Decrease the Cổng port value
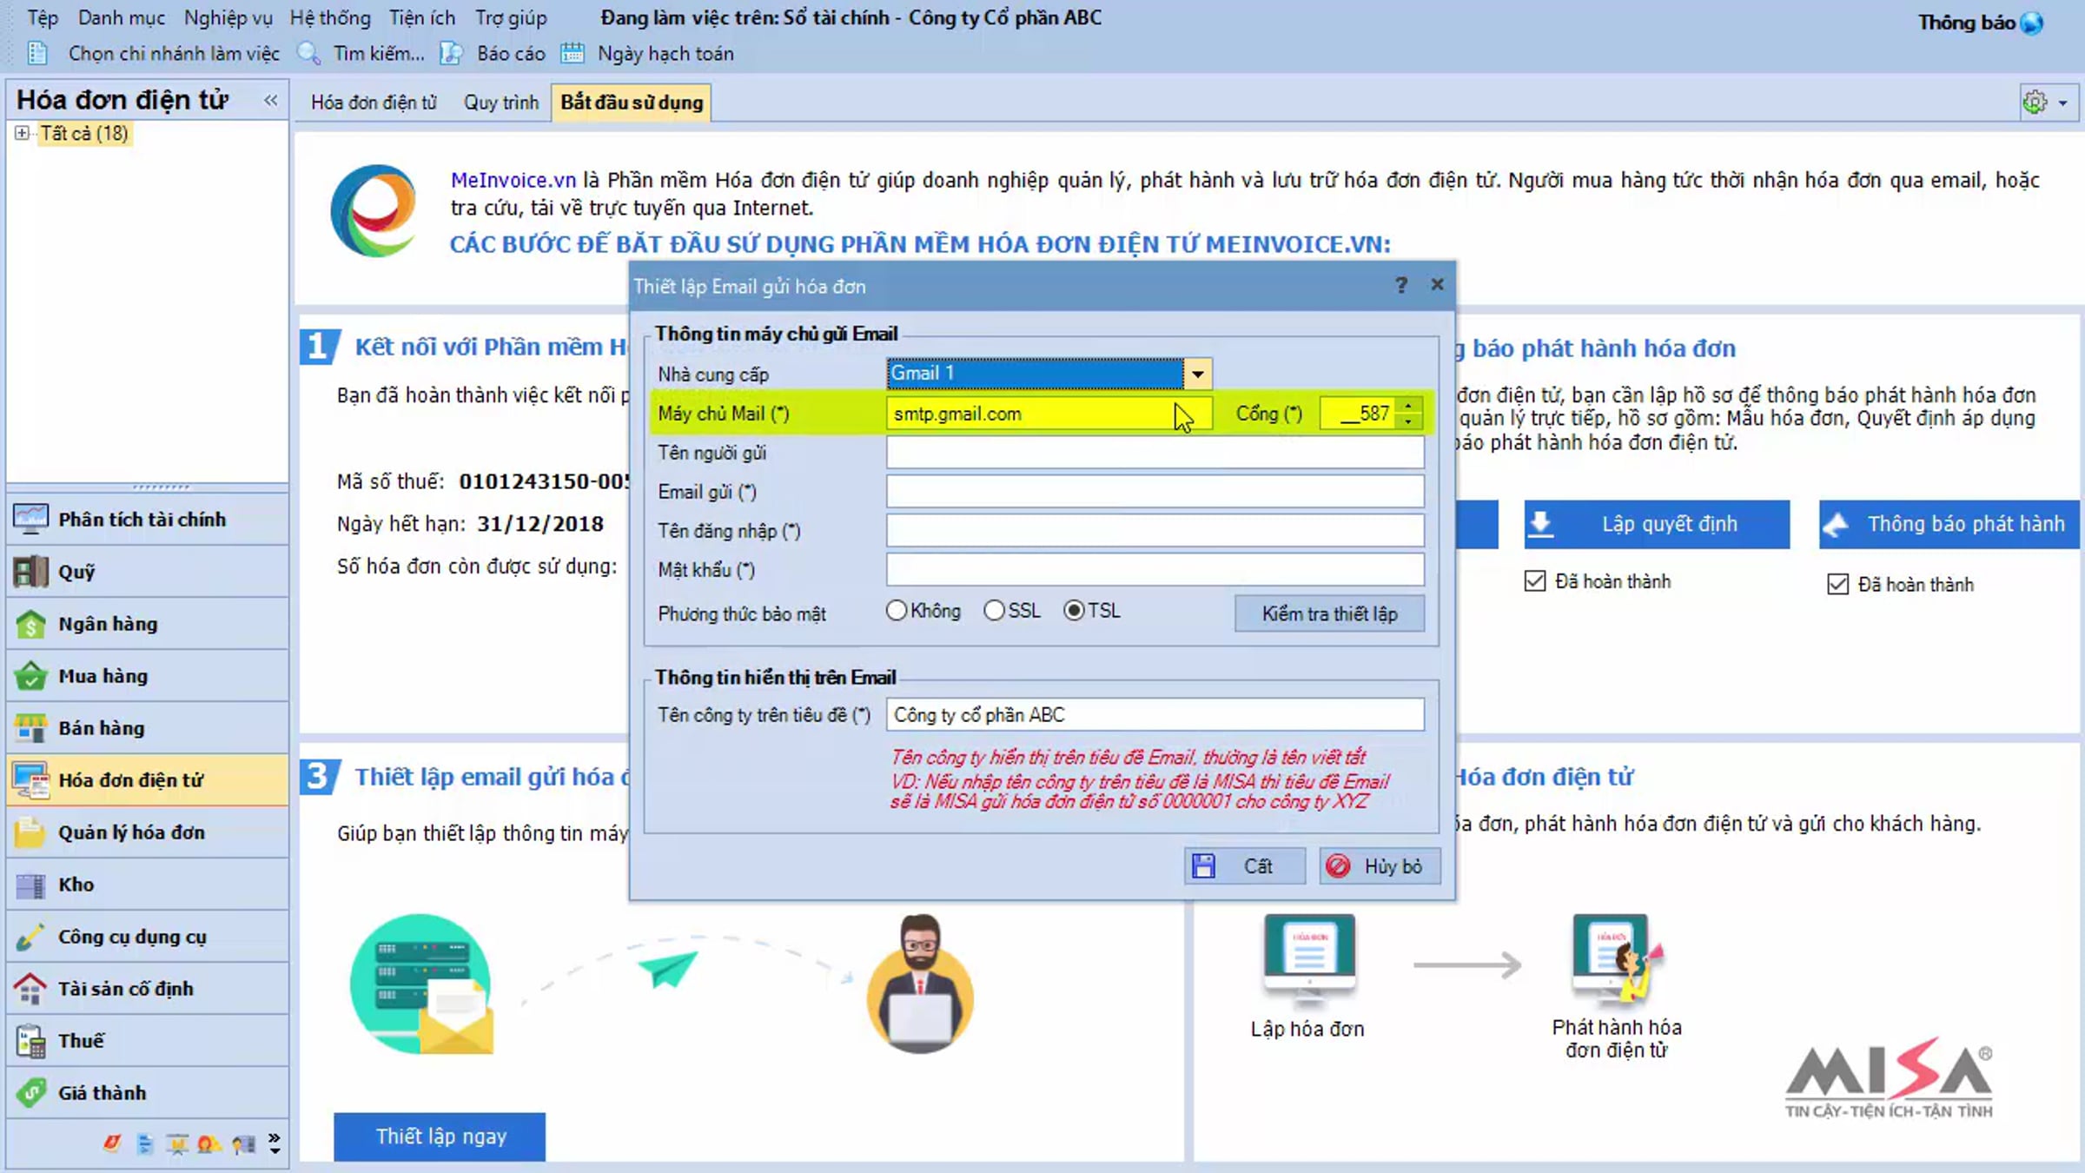 coord(1407,421)
